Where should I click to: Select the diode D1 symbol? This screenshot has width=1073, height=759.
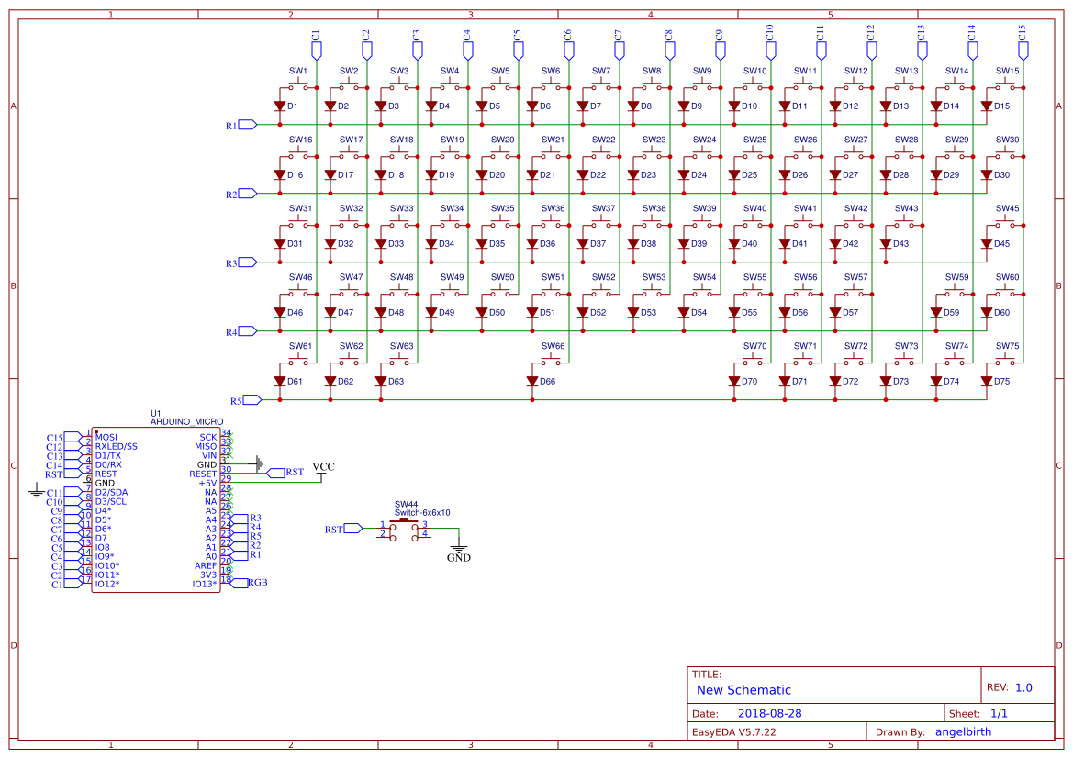coord(278,106)
